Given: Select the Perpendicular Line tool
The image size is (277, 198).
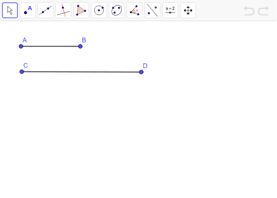Looking at the screenshot, I should pos(63,10).
